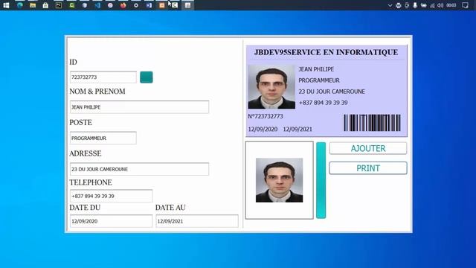This screenshot has width=476, height=268.
Task: Click the barcode on the ID card
Action: click(x=372, y=123)
